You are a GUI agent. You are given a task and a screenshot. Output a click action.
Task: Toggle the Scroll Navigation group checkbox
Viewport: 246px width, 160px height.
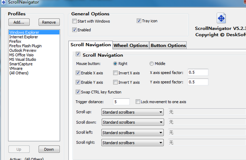tap(78, 54)
